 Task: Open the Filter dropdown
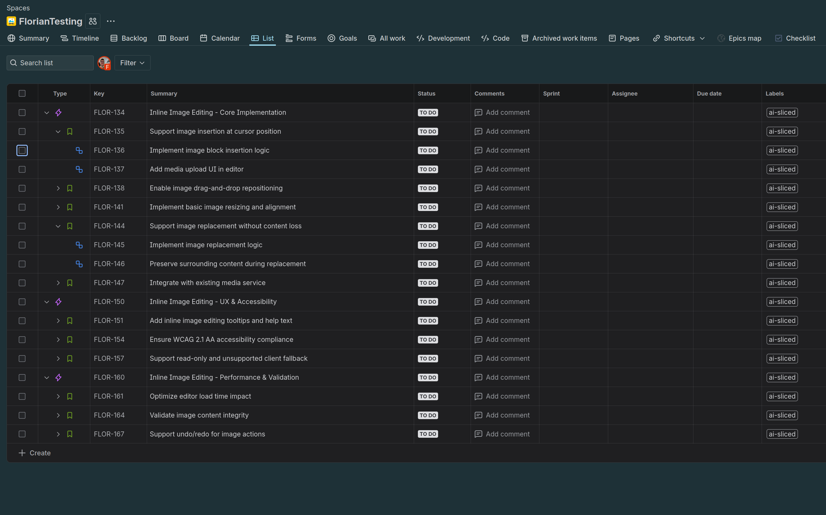pos(132,63)
